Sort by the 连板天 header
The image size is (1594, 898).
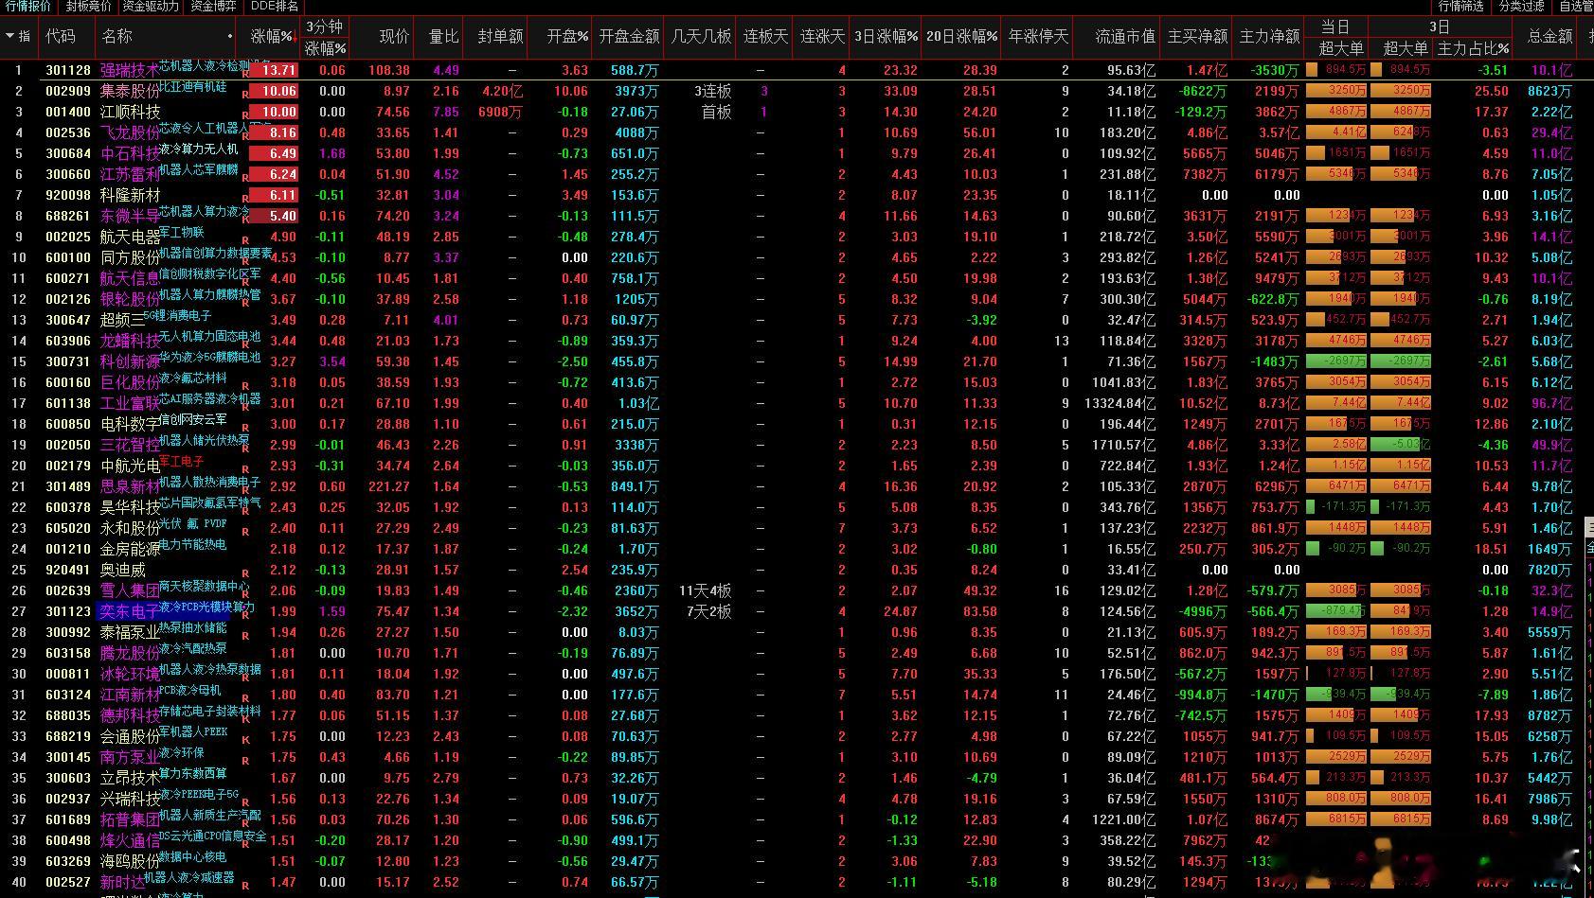[765, 36]
